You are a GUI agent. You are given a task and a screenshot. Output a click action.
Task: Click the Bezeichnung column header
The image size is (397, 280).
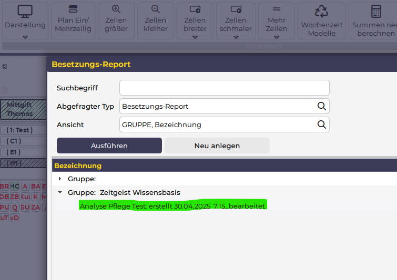78,165
